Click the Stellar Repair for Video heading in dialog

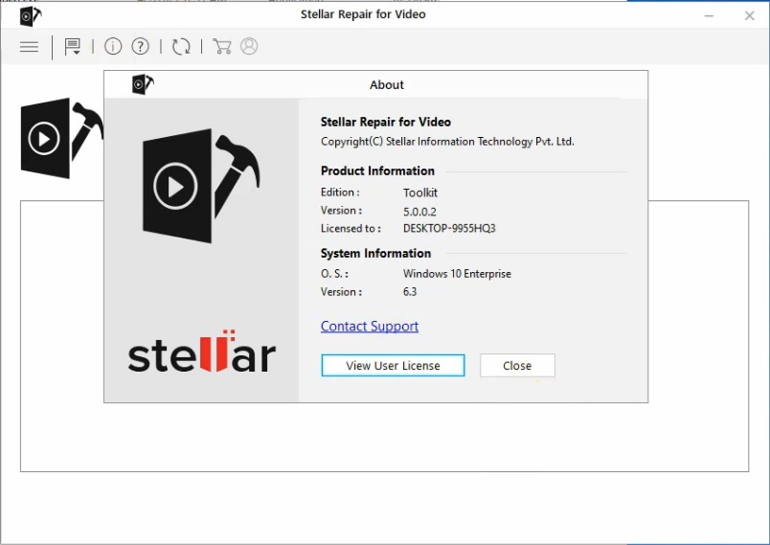pyautogui.click(x=386, y=122)
